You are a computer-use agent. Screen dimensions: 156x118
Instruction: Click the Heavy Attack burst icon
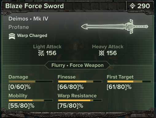(x=102, y=53)
